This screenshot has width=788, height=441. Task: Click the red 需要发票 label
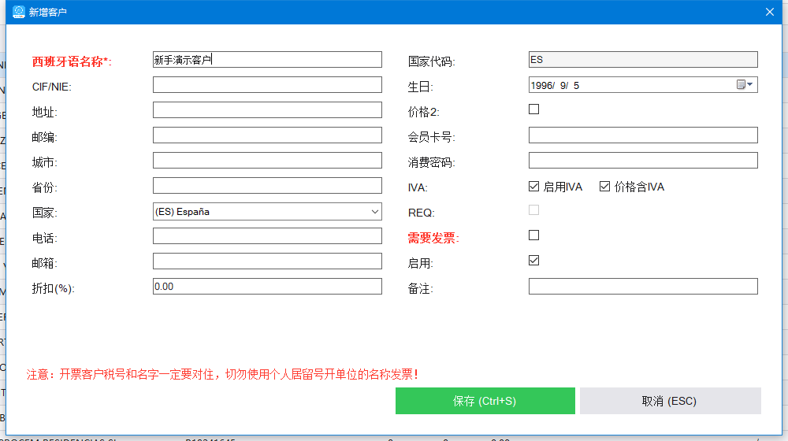[433, 238]
